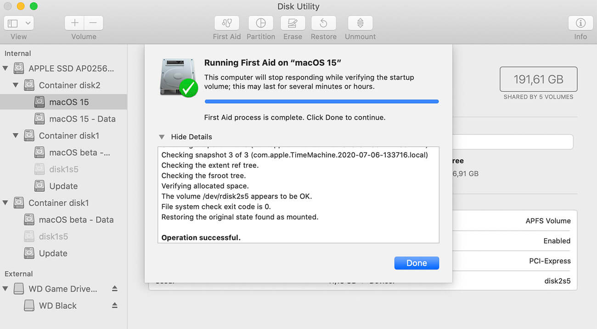Select the Container disk2 icon
Screen dimensions: 597x329
click(29, 85)
